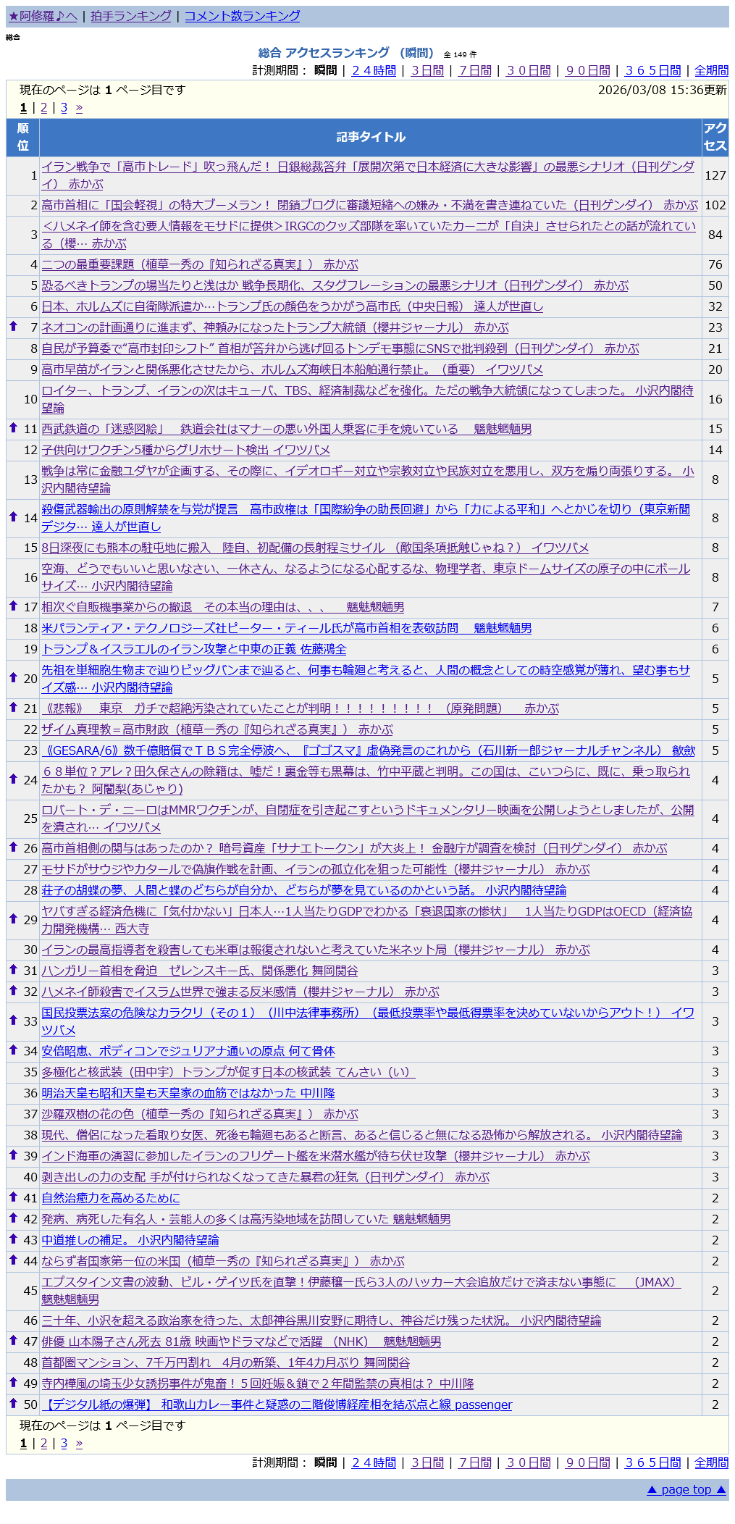This screenshot has height=1524, width=735.
Task: Open the コメント数ランキング link
Action: 242,16
